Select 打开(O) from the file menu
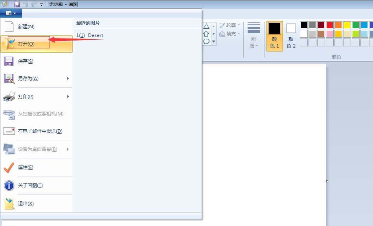 click(x=37, y=44)
